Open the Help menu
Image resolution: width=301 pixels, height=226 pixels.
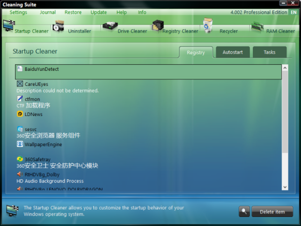(x=121, y=12)
